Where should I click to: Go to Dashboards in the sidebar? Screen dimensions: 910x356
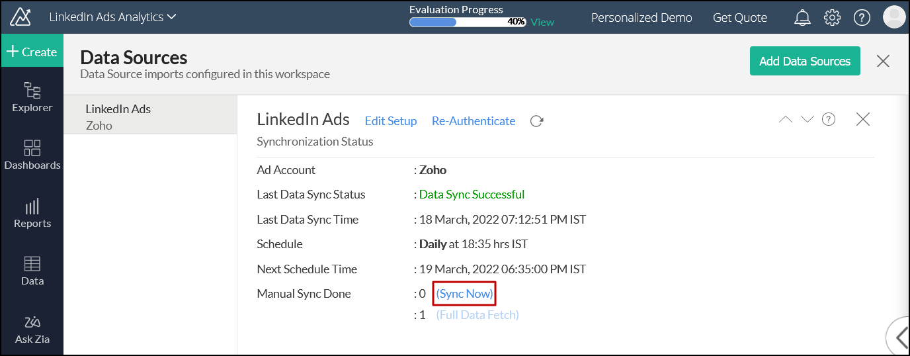(32, 154)
